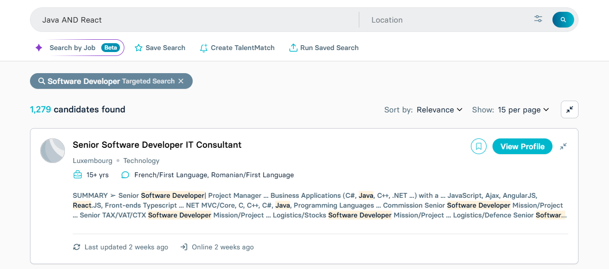Open the search filters sliders icon
Image resolution: width=609 pixels, height=269 pixels.
click(x=538, y=19)
